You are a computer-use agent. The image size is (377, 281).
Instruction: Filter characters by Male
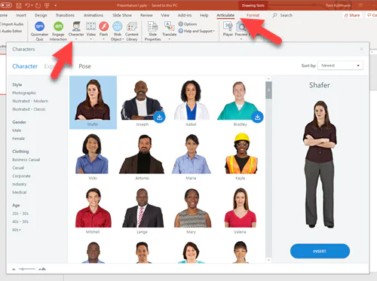(x=17, y=130)
